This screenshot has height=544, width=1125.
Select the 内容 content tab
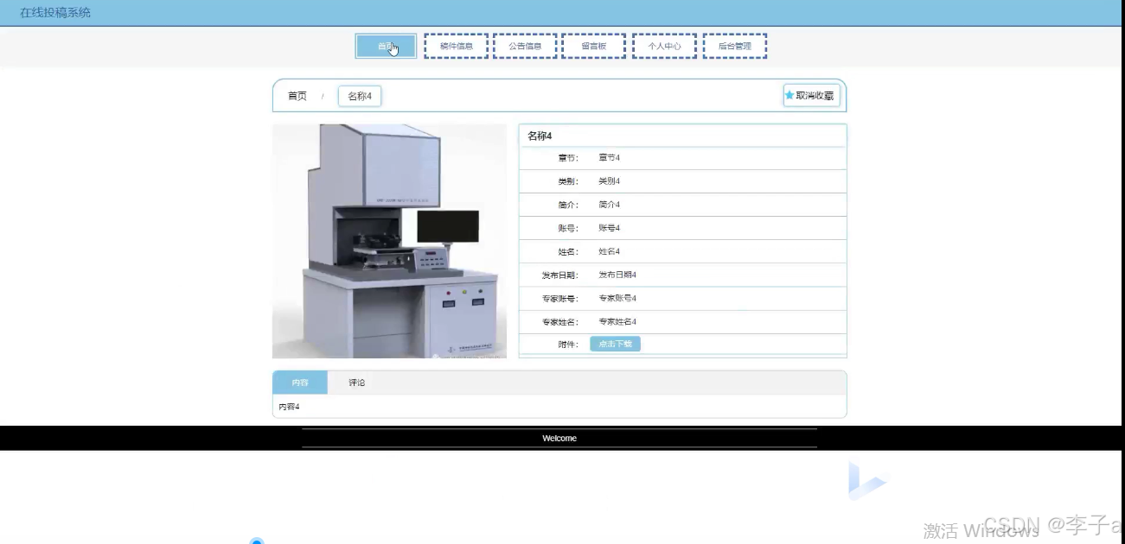click(x=299, y=381)
